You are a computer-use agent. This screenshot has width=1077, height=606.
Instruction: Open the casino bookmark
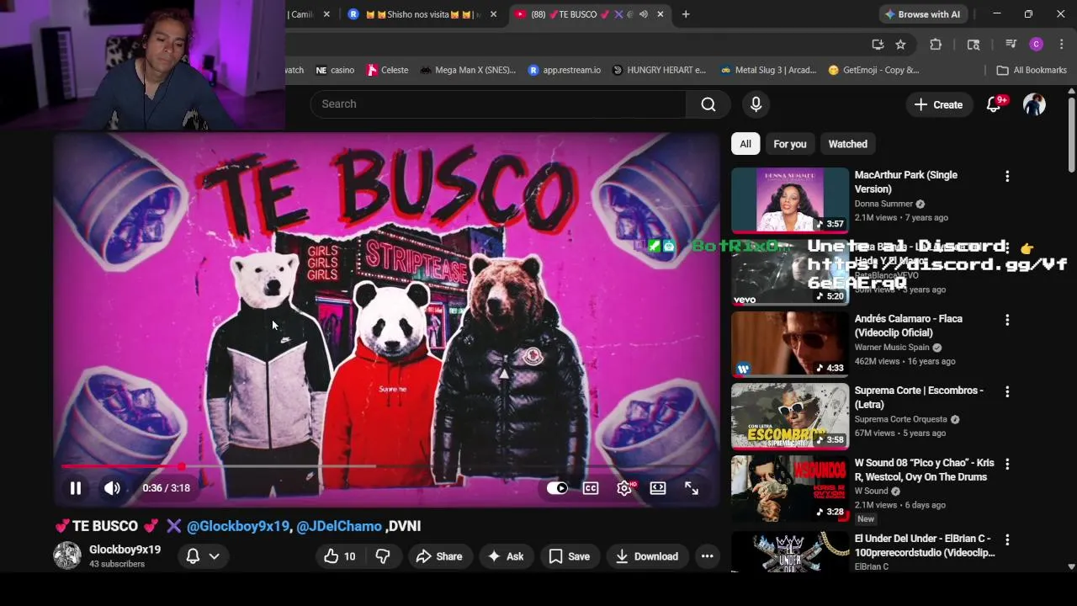(335, 70)
